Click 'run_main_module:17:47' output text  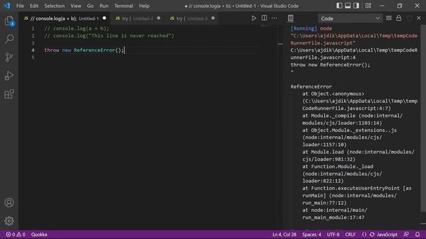click(333, 217)
